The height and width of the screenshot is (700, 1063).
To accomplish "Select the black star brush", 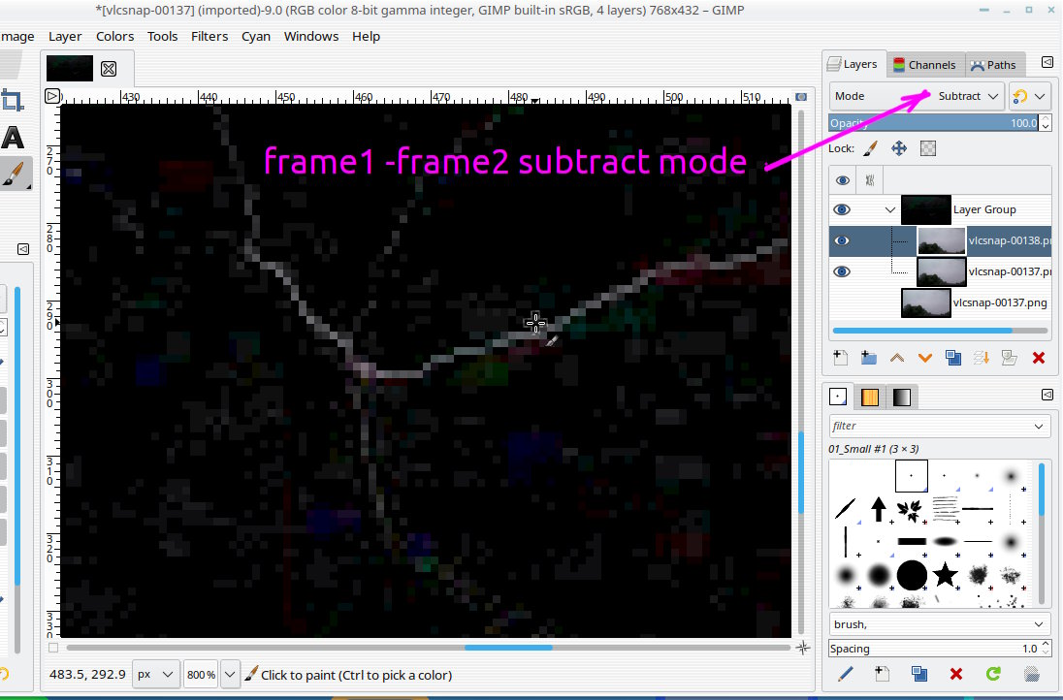I will pyautogui.click(x=945, y=575).
